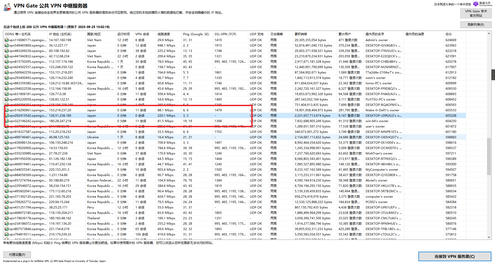
Task: Choose the vpn292415542 server icon
Action: pyautogui.click(x=7, y=116)
